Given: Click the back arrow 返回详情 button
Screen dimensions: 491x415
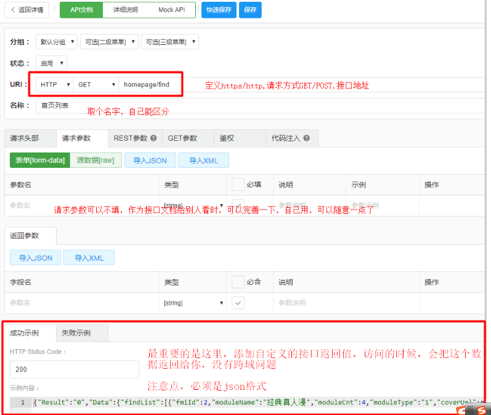Looking at the screenshot, I should [27, 10].
